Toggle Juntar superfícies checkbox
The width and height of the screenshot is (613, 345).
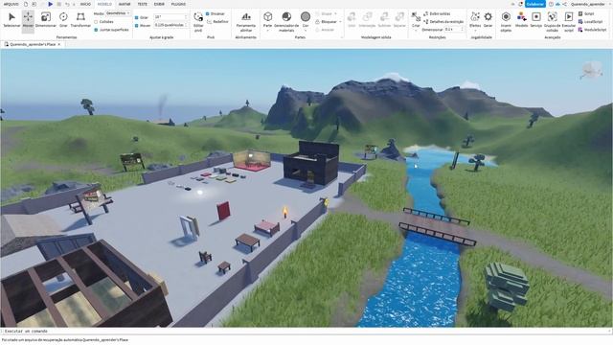pos(96,30)
